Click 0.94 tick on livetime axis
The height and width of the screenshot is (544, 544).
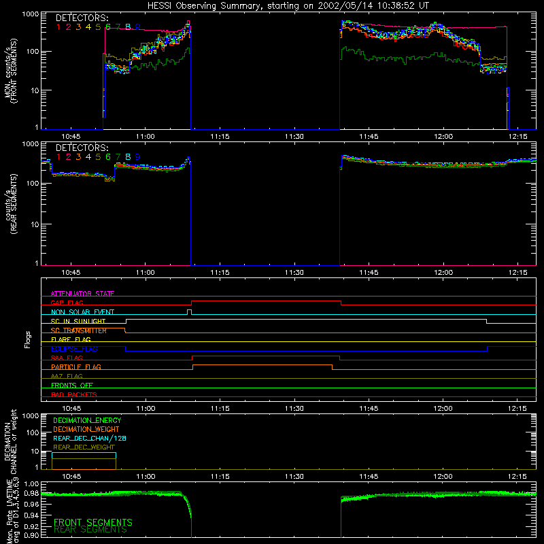(x=31, y=515)
